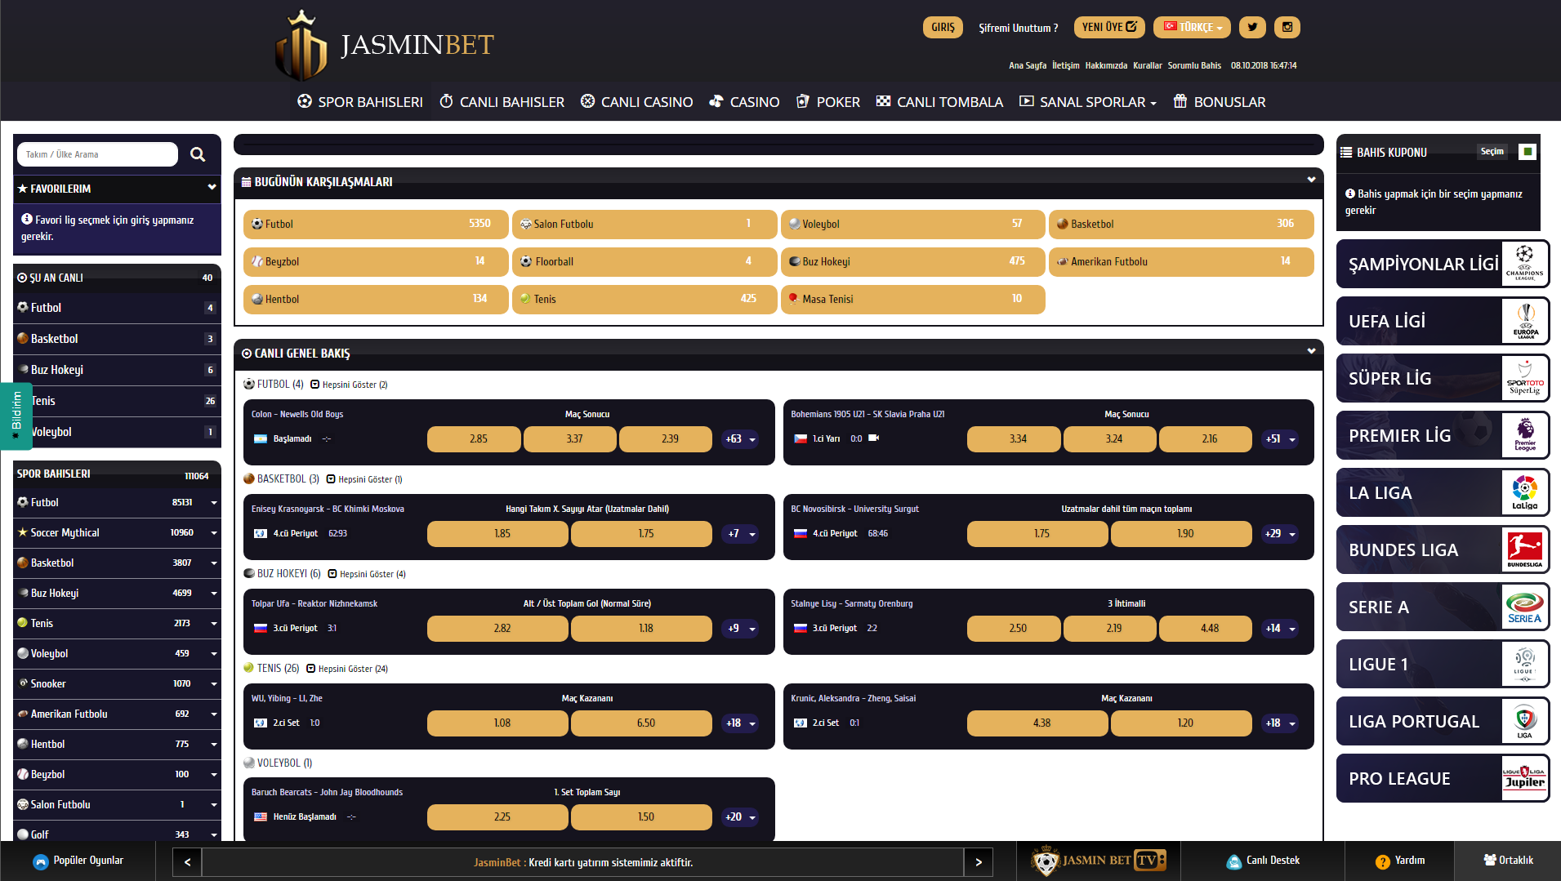The image size is (1561, 881).
Task: Open the Türkçe language dropdown
Action: coord(1192,27)
